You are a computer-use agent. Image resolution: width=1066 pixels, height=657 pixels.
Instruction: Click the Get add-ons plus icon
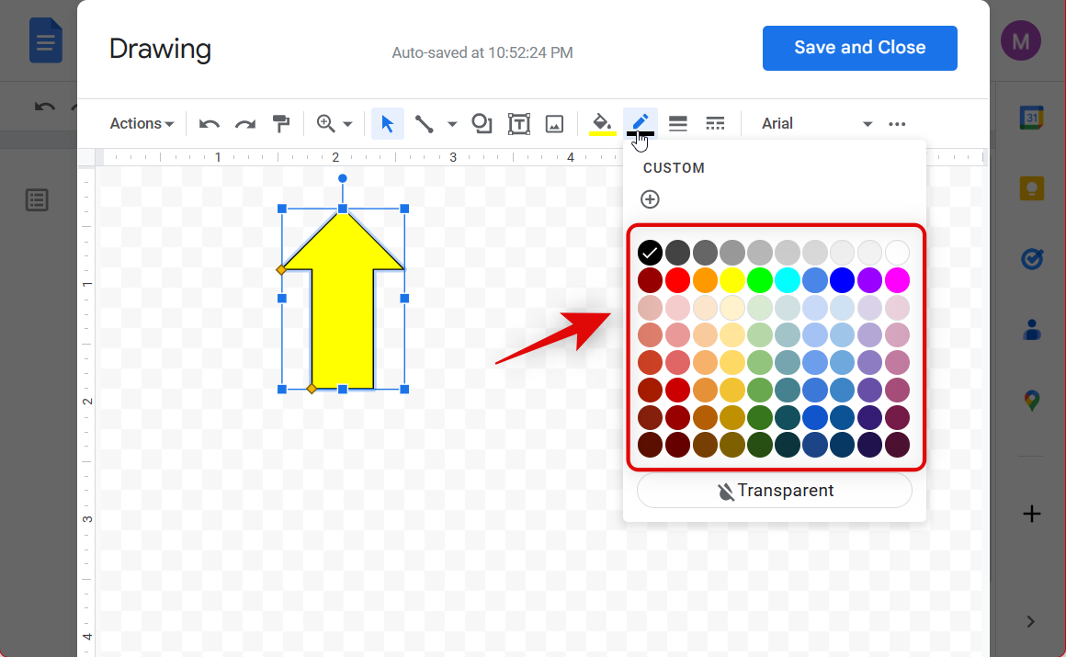point(1031,514)
